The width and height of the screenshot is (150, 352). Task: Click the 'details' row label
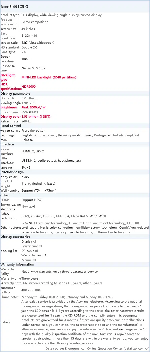[x=5, y=322]
